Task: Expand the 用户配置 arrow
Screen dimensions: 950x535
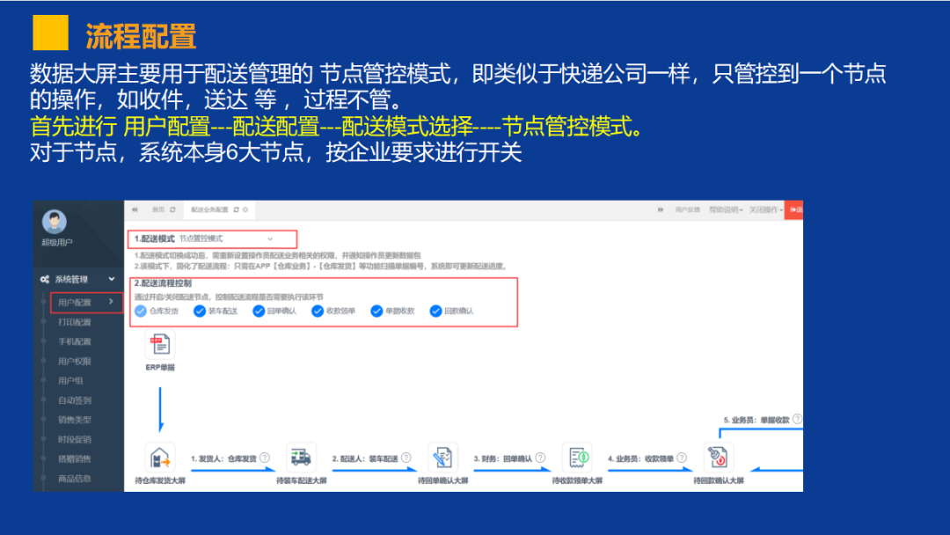Action: [111, 302]
